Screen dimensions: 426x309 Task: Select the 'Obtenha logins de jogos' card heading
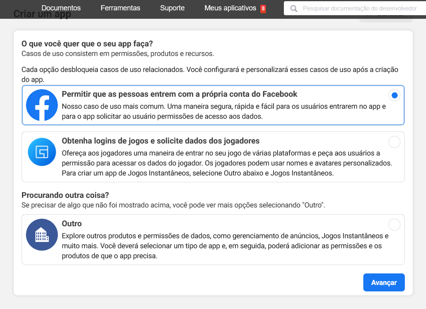160,141
